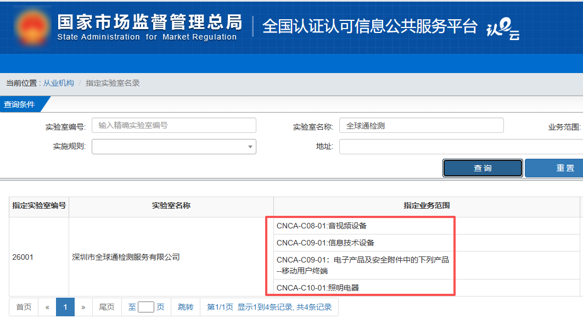Click the « previous page button
Screen dimensions: 583x324
click(47, 307)
